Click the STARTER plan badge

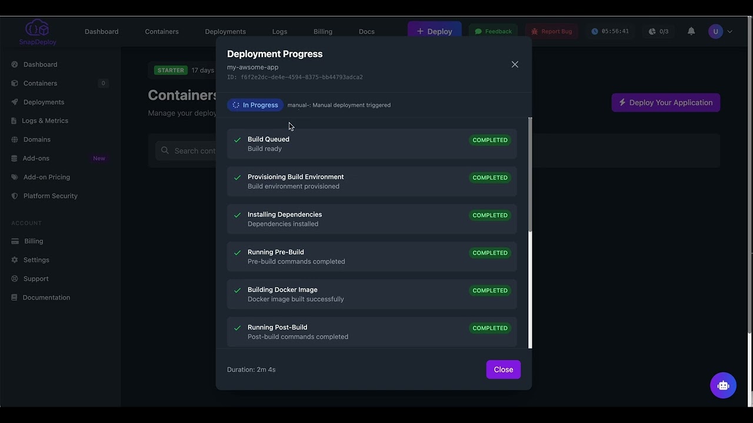point(171,70)
